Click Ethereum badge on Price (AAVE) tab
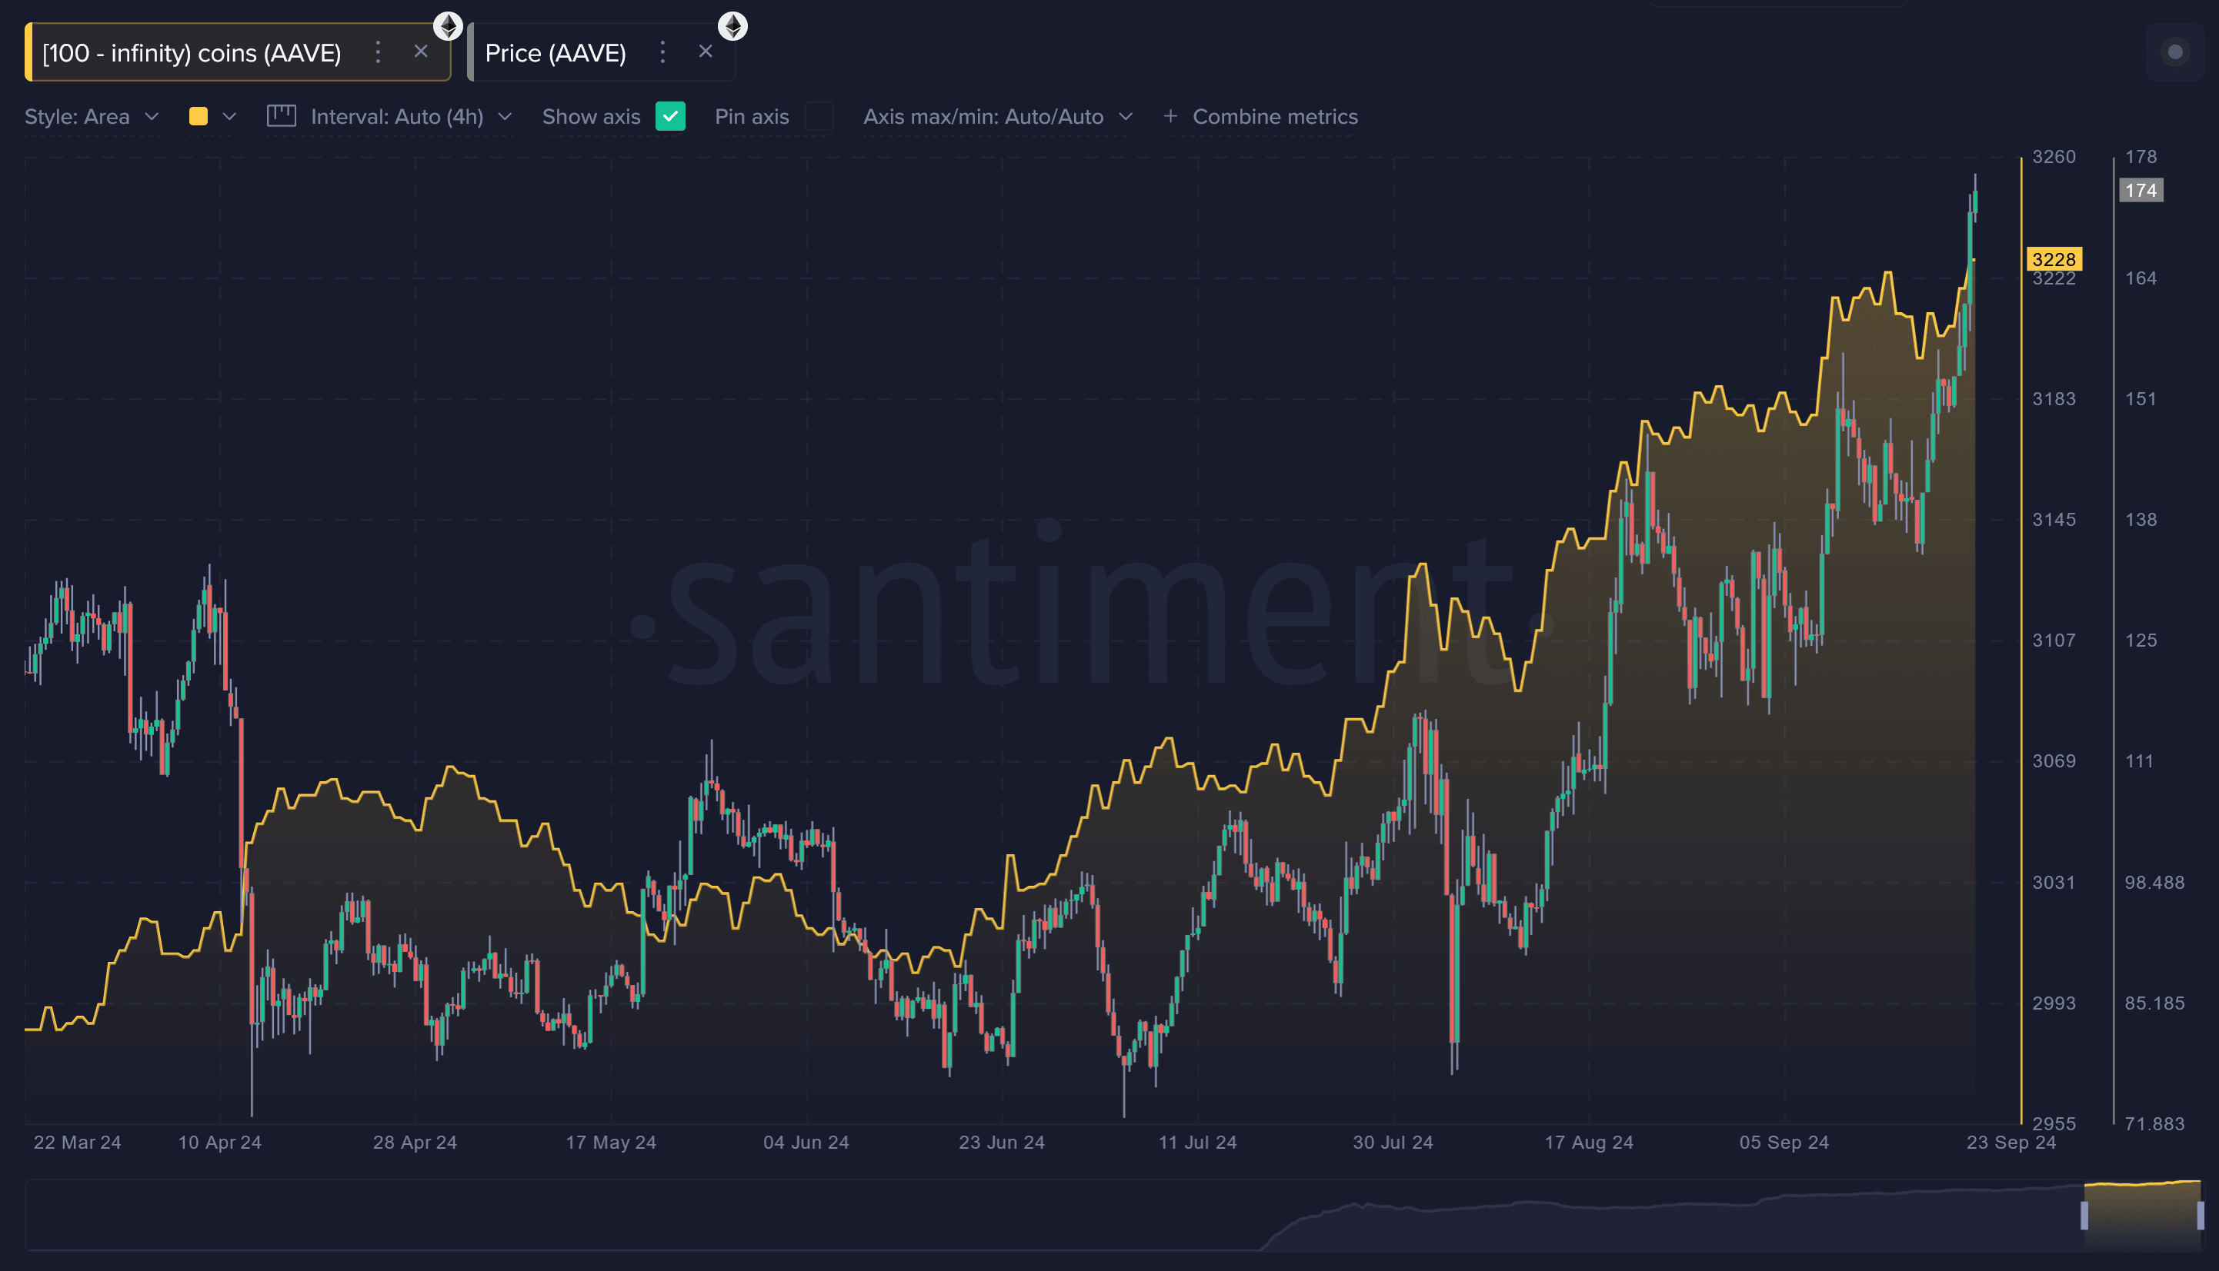Screen dimensions: 2219x1271 point(732,26)
